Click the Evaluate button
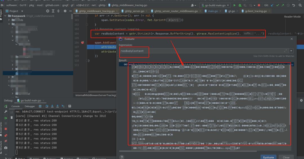 [x=269, y=157]
